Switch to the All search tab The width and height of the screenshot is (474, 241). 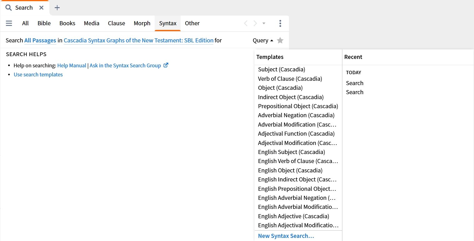coord(25,23)
